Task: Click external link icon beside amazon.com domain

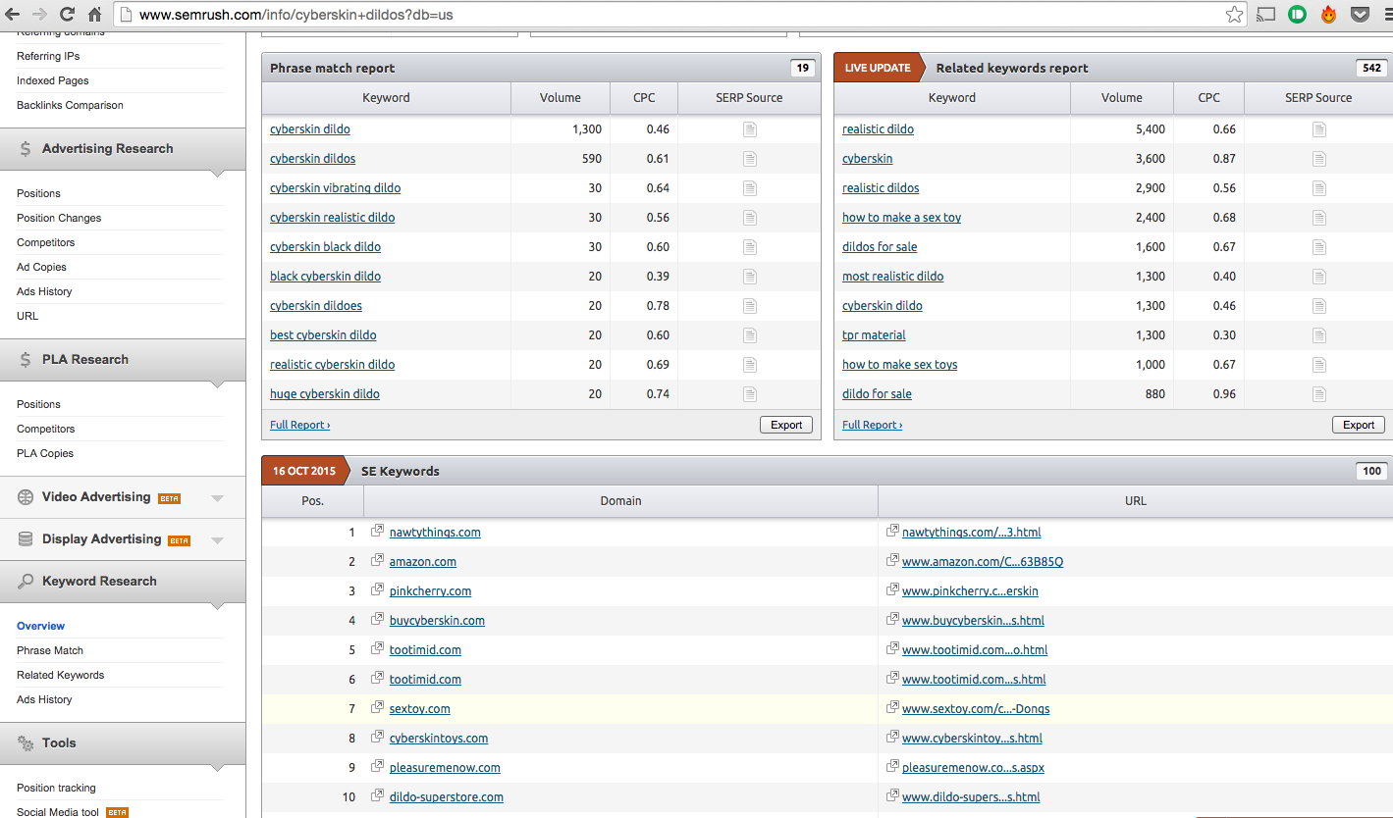Action: pos(378,561)
